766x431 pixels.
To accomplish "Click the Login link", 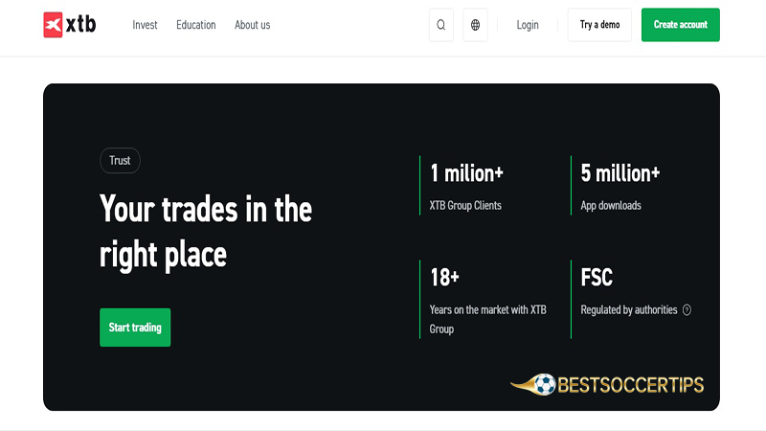I will tap(528, 25).
